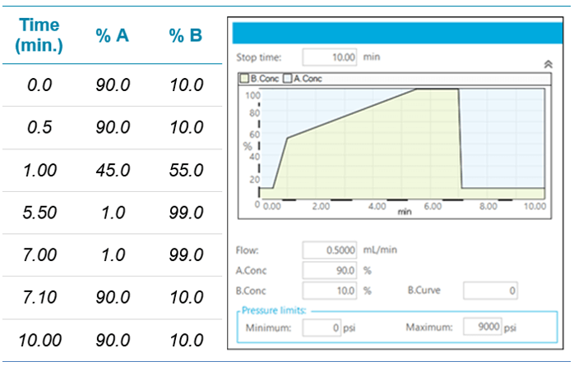Toggle the A.Conc legend swatch

pyautogui.click(x=287, y=79)
